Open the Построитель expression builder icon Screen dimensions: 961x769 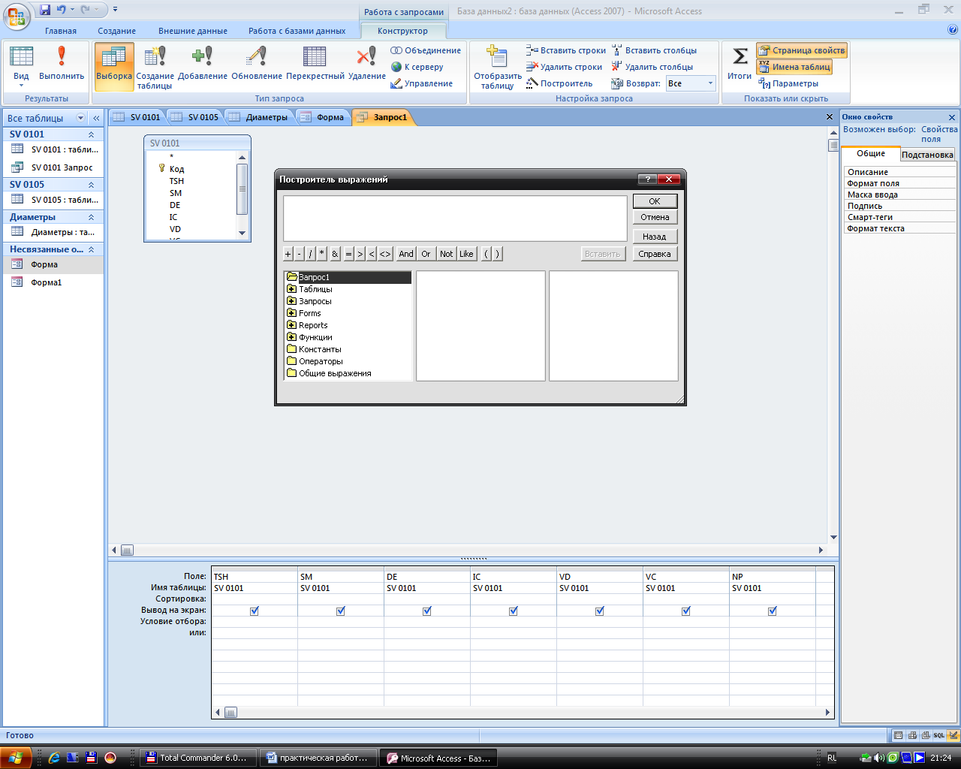point(532,83)
